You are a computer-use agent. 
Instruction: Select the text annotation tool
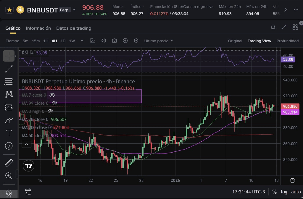(9, 133)
